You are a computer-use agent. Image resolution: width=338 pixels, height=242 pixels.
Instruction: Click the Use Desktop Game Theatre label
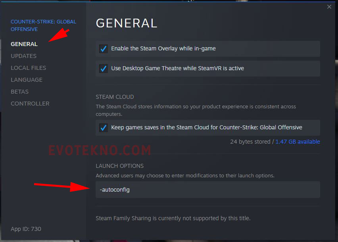coord(177,68)
